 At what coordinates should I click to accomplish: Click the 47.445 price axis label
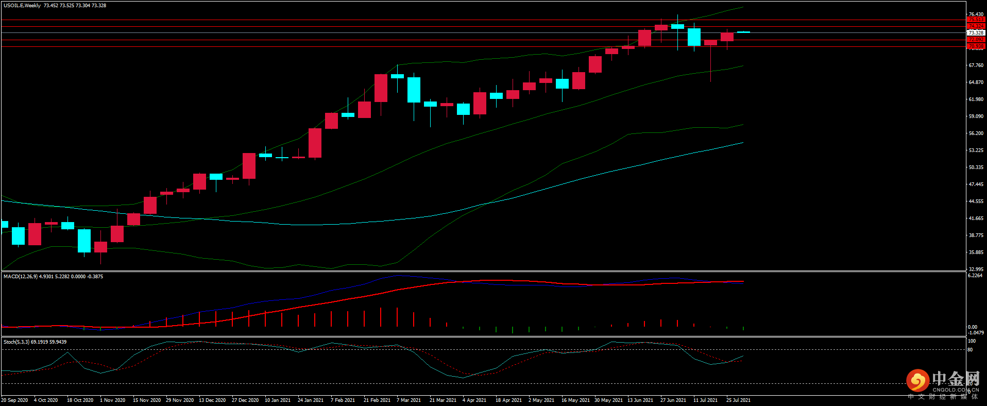(976, 184)
